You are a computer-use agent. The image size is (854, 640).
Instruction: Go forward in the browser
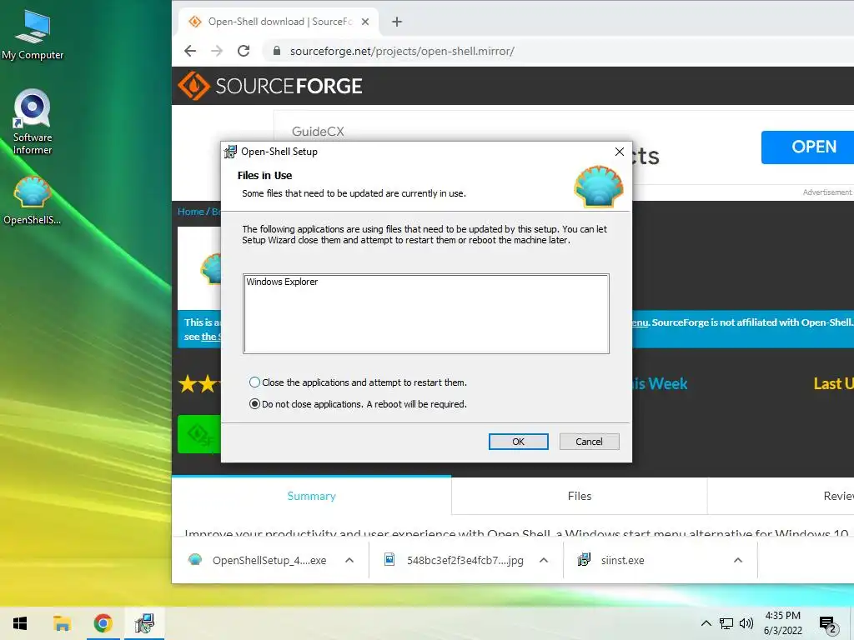click(217, 51)
